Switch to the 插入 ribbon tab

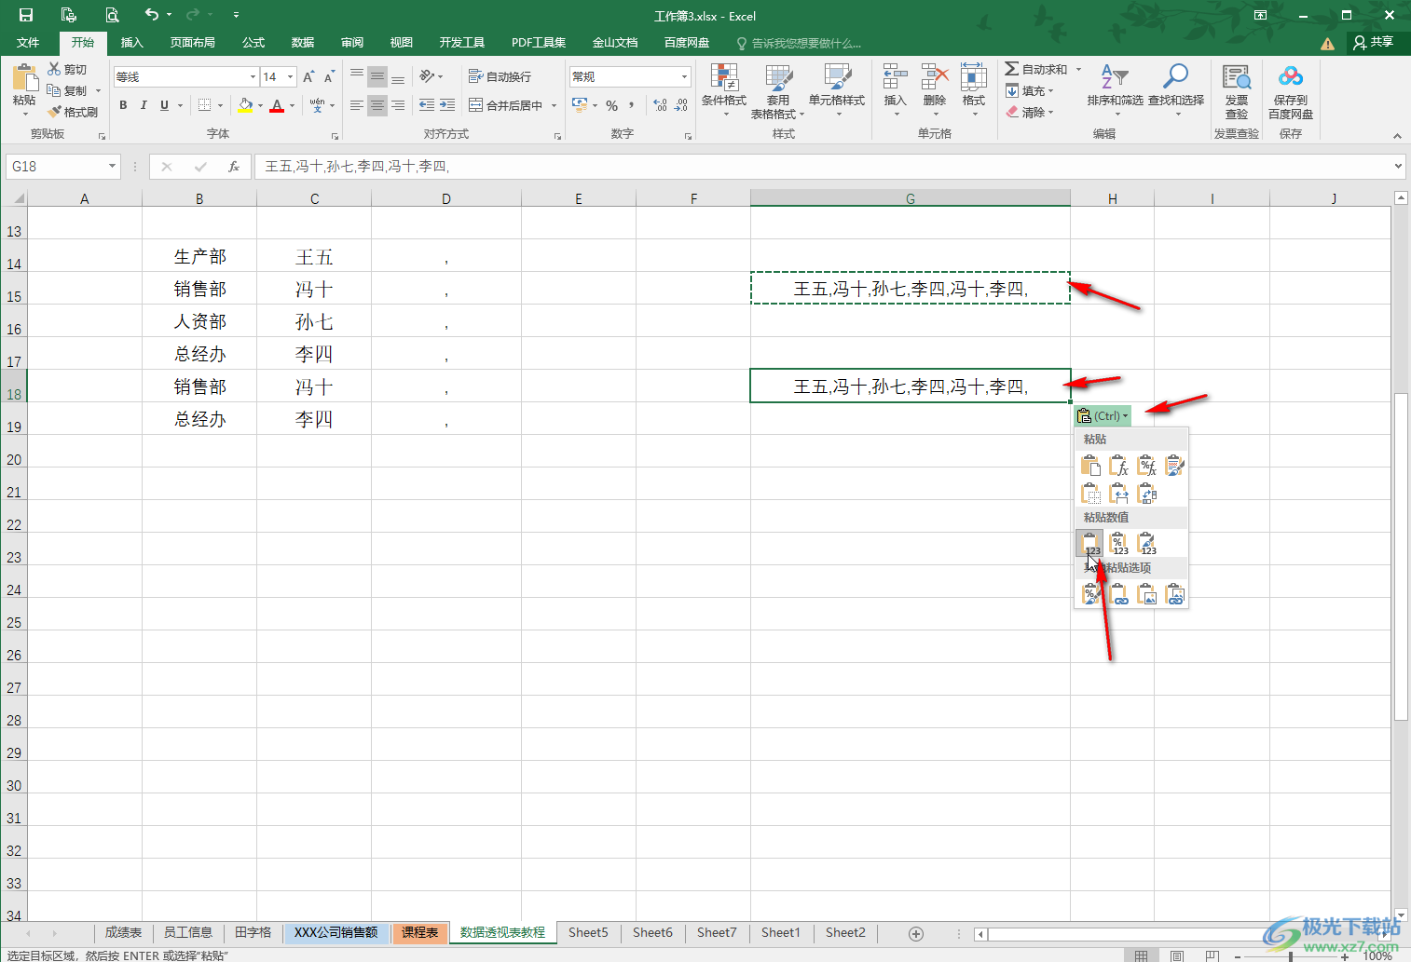[132, 43]
